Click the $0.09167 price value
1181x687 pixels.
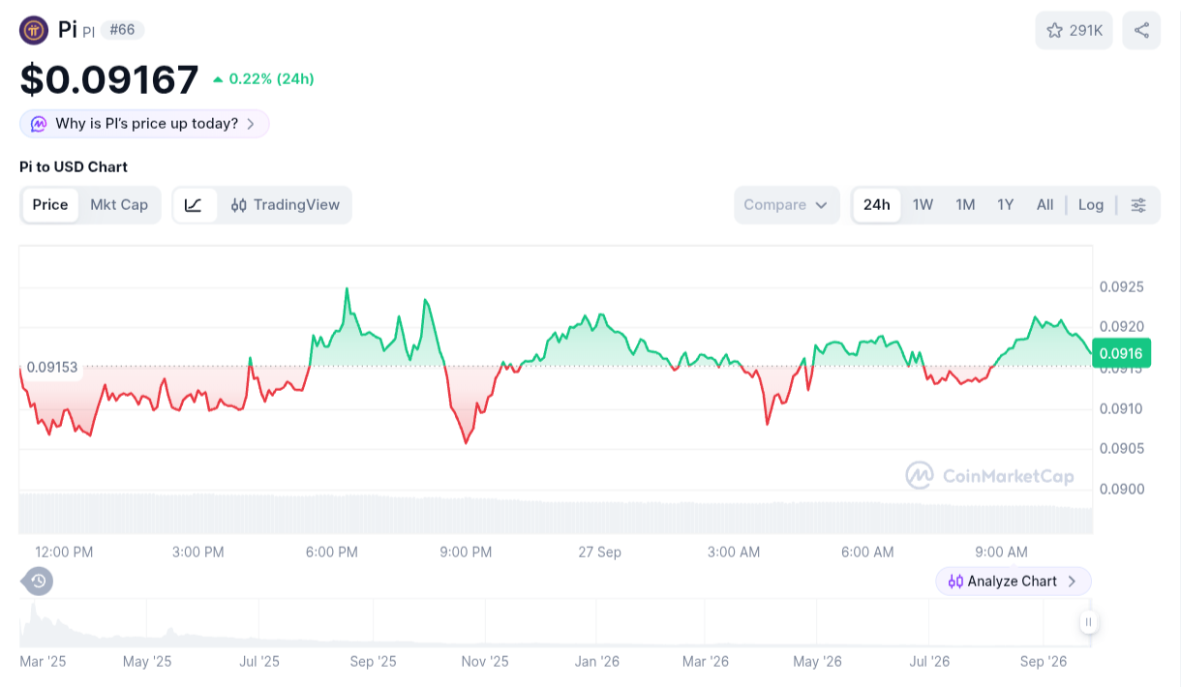(x=109, y=79)
